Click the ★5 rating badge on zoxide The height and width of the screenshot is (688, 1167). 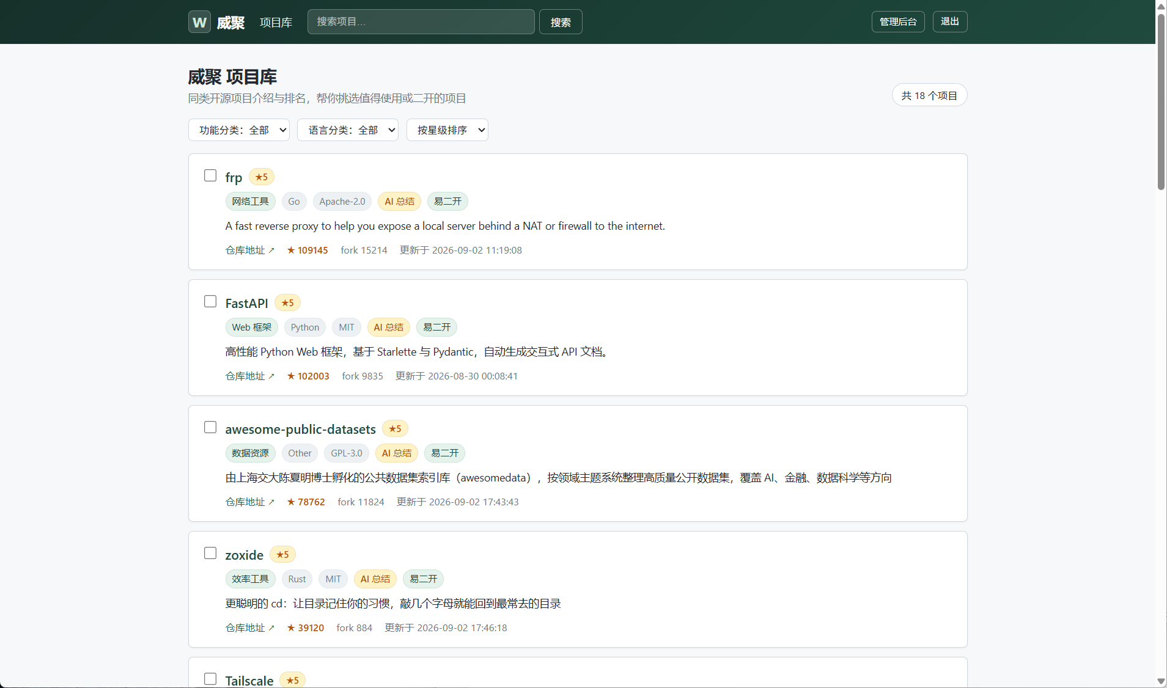(x=282, y=555)
